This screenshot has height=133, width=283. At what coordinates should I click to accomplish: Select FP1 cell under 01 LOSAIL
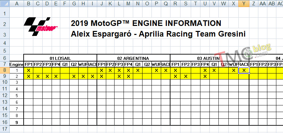(29, 64)
